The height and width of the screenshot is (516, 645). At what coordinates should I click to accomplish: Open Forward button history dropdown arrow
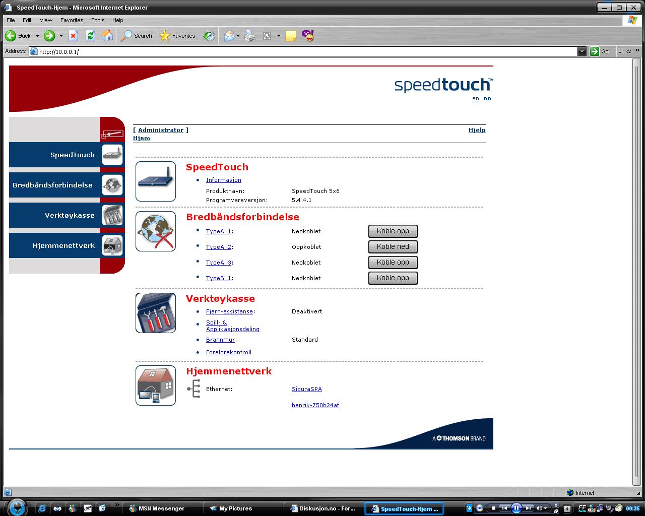(61, 36)
